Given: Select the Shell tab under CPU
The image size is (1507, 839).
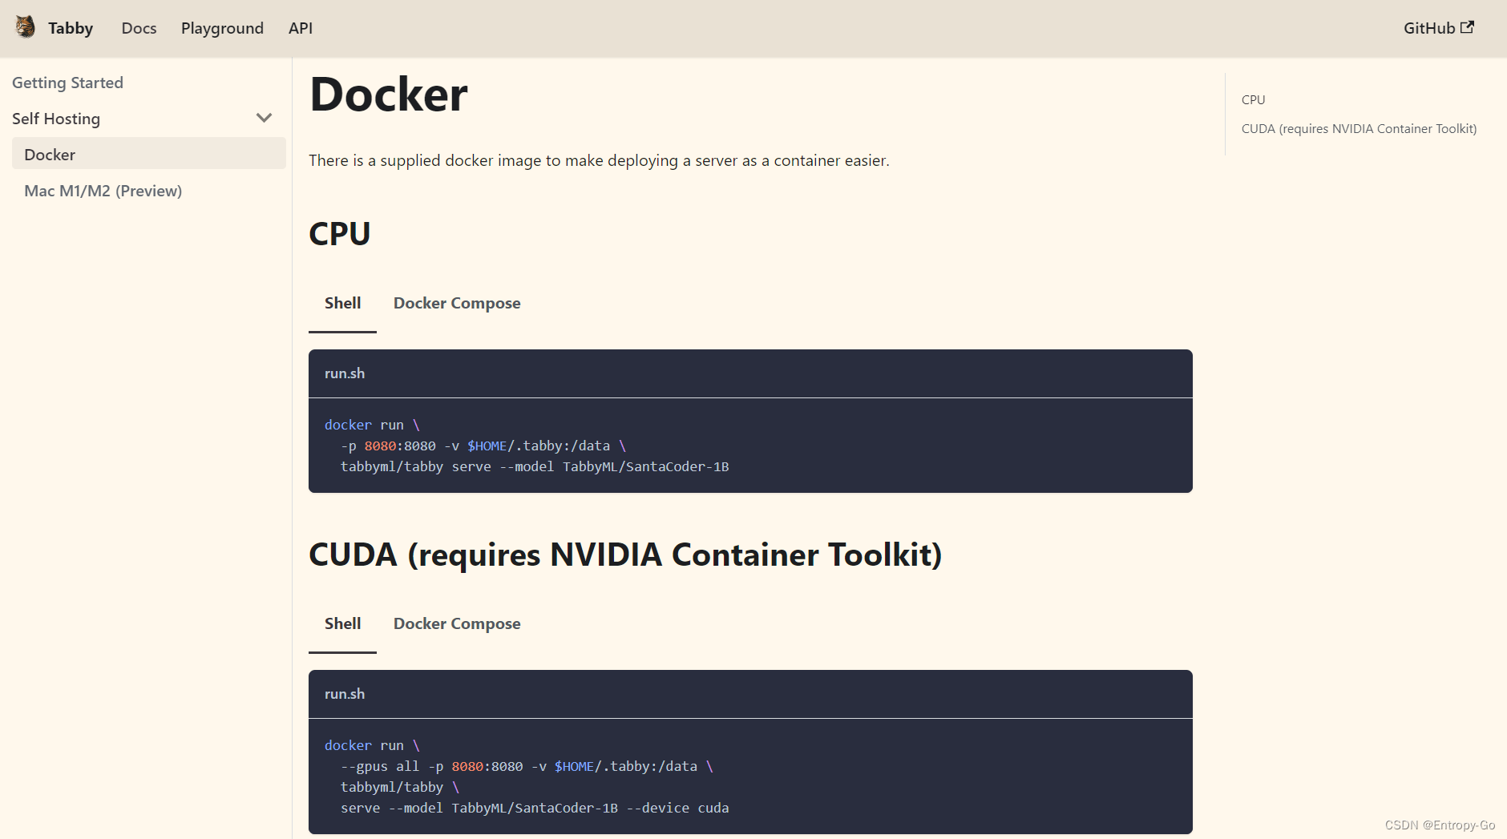Looking at the screenshot, I should tap(342, 303).
